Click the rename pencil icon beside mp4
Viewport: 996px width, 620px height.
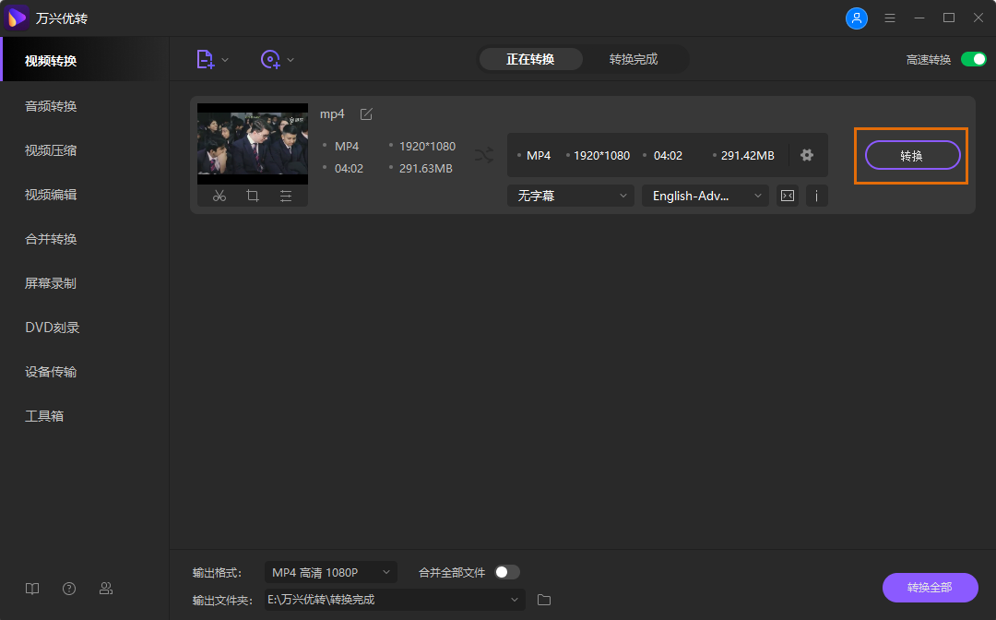pos(366,113)
